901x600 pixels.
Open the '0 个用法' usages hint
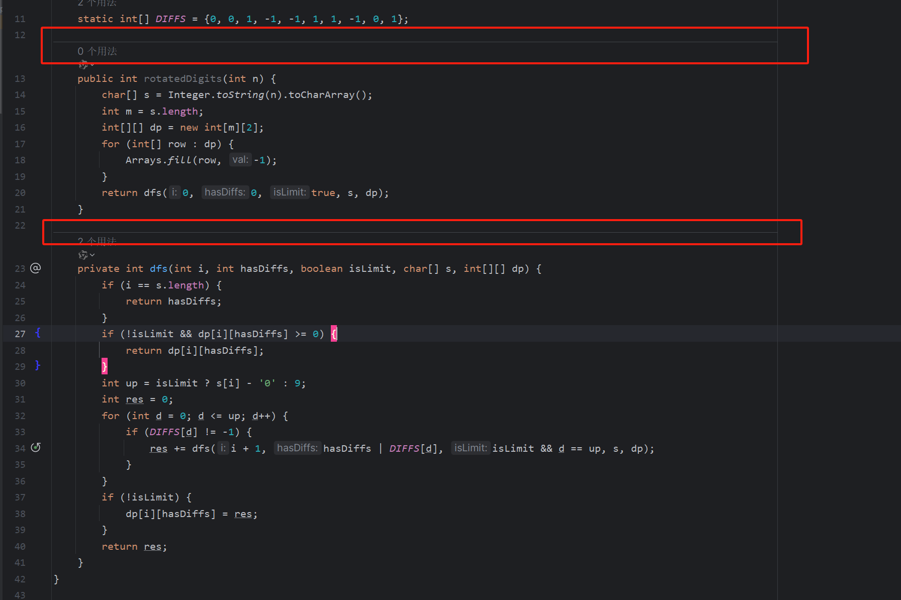click(x=97, y=51)
